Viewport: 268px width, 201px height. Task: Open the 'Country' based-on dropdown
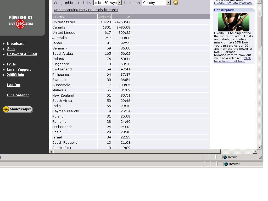point(156,3)
